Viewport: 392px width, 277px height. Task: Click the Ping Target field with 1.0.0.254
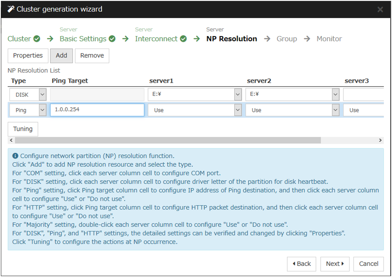pyautogui.click(x=97, y=110)
